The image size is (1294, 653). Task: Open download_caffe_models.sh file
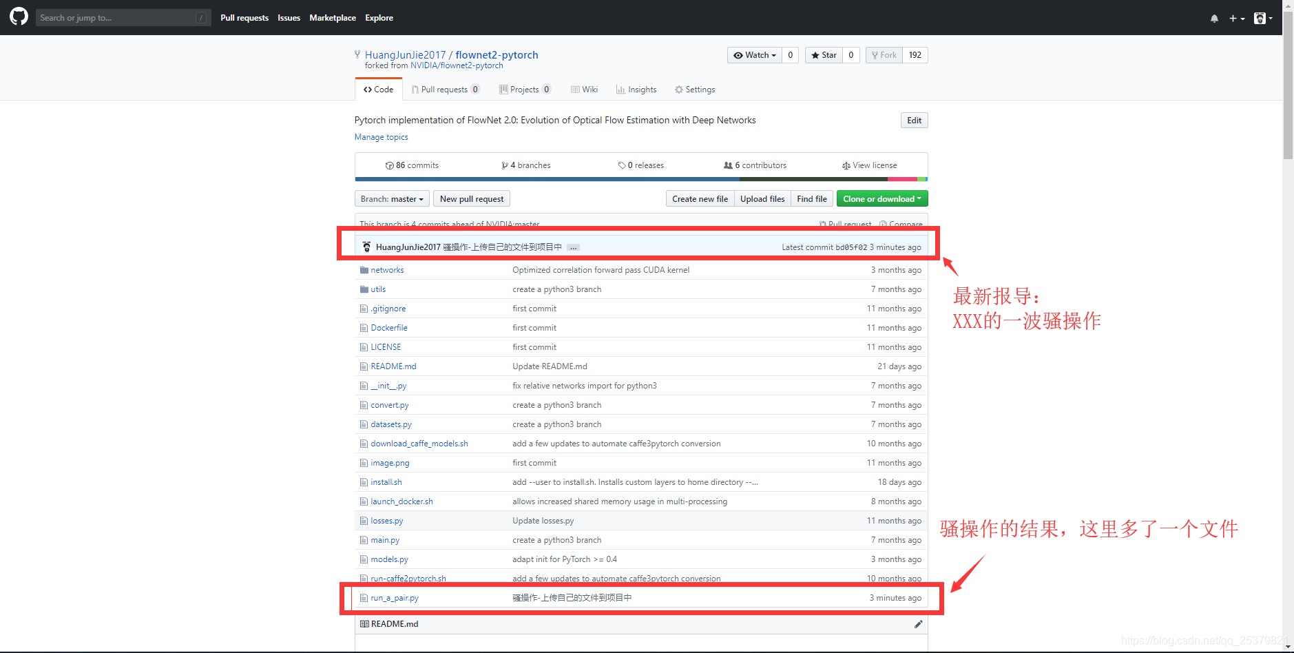point(419,444)
